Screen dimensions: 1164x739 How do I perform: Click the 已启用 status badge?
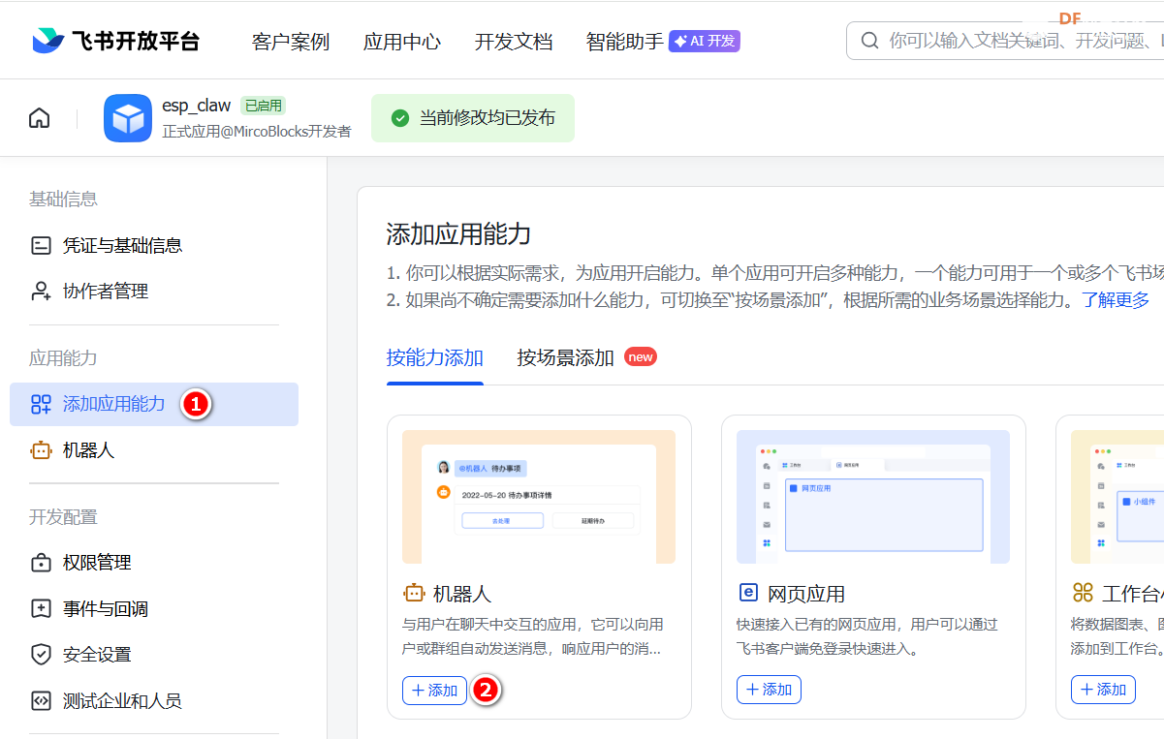[263, 106]
